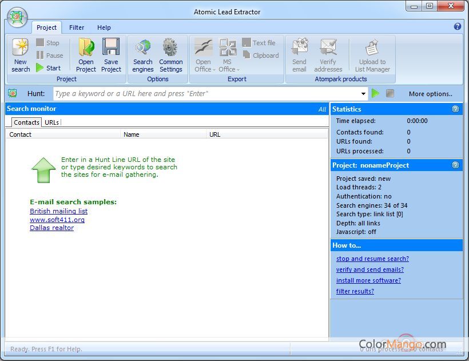Click the Pause button in the ribbon
This screenshot has height=361, width=469.
pyautogui.click(x=50, y=55)
